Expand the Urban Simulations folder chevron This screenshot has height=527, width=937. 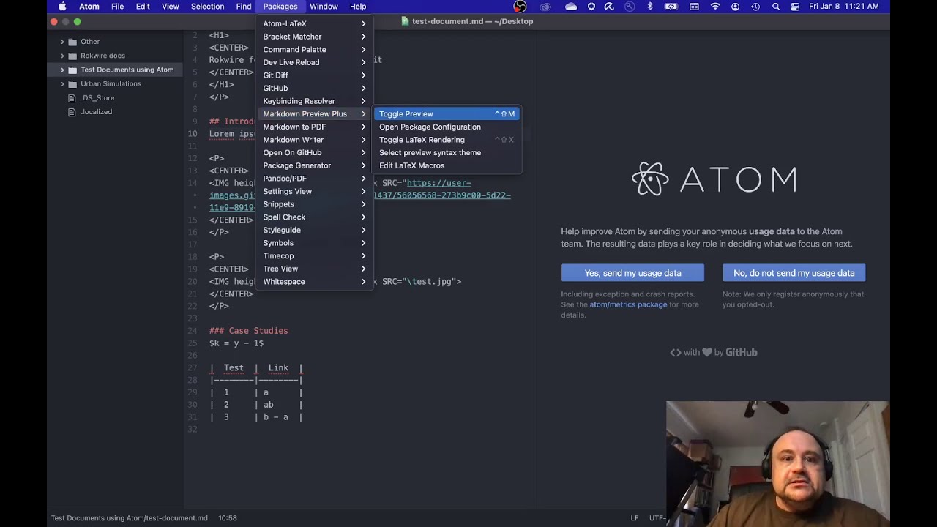(62, 83)
